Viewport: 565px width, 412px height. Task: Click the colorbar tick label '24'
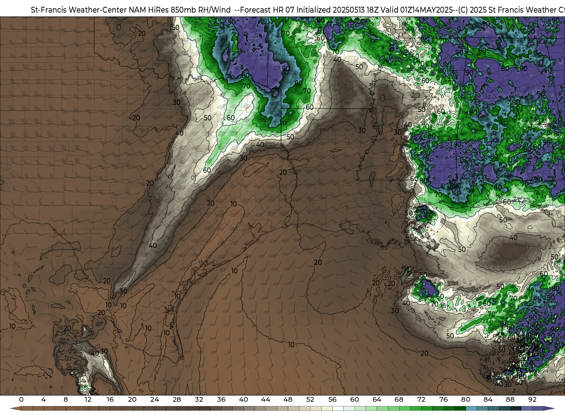(154, 399)
